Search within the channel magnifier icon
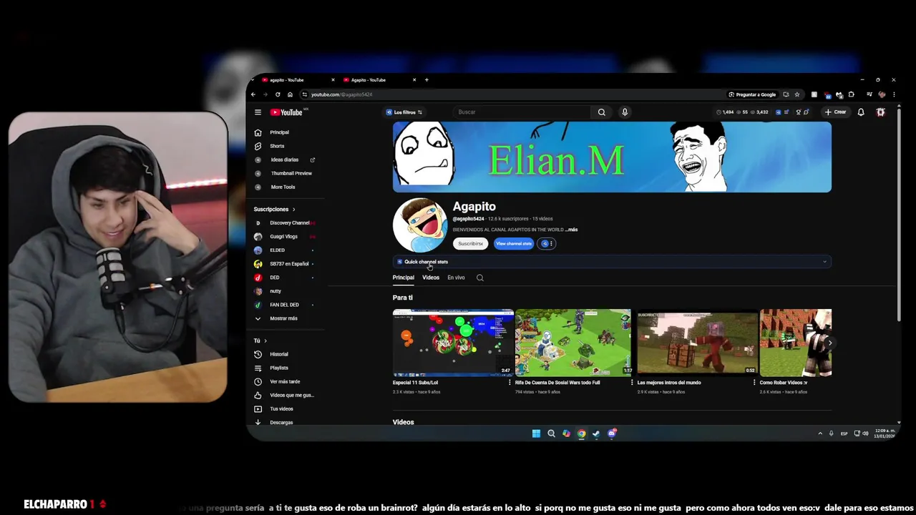This screenshot has height=515, width=916. 480,278
